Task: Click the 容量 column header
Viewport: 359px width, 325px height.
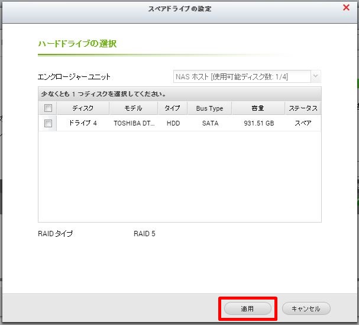Action: click(258, 108)
